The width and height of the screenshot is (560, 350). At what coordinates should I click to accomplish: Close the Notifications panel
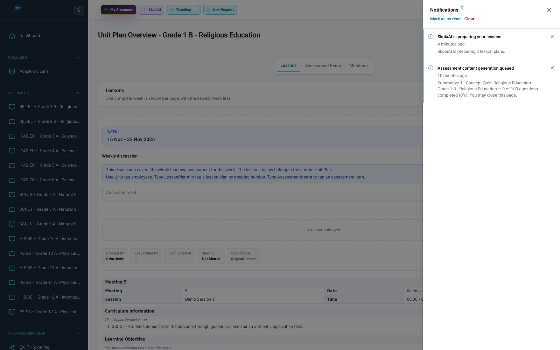549,10
